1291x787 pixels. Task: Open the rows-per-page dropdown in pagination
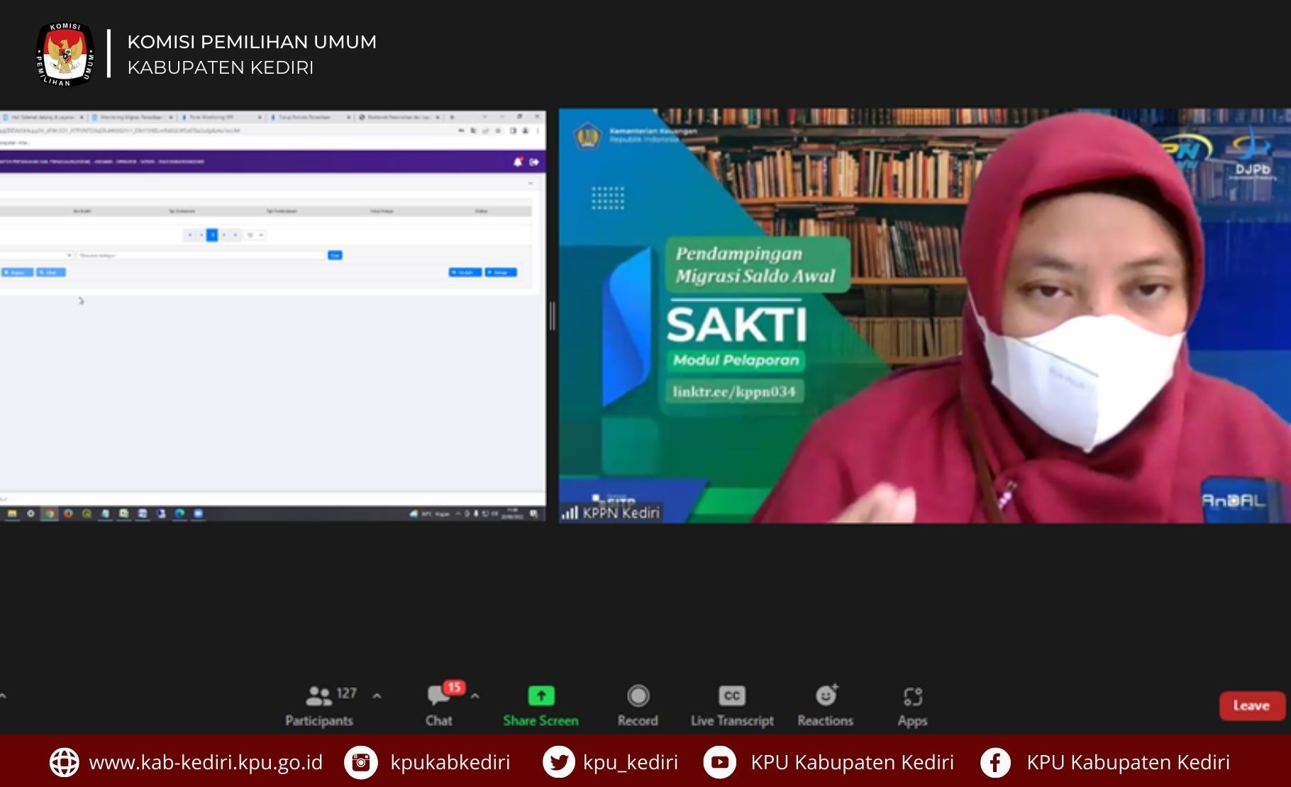tap(255, 235)
